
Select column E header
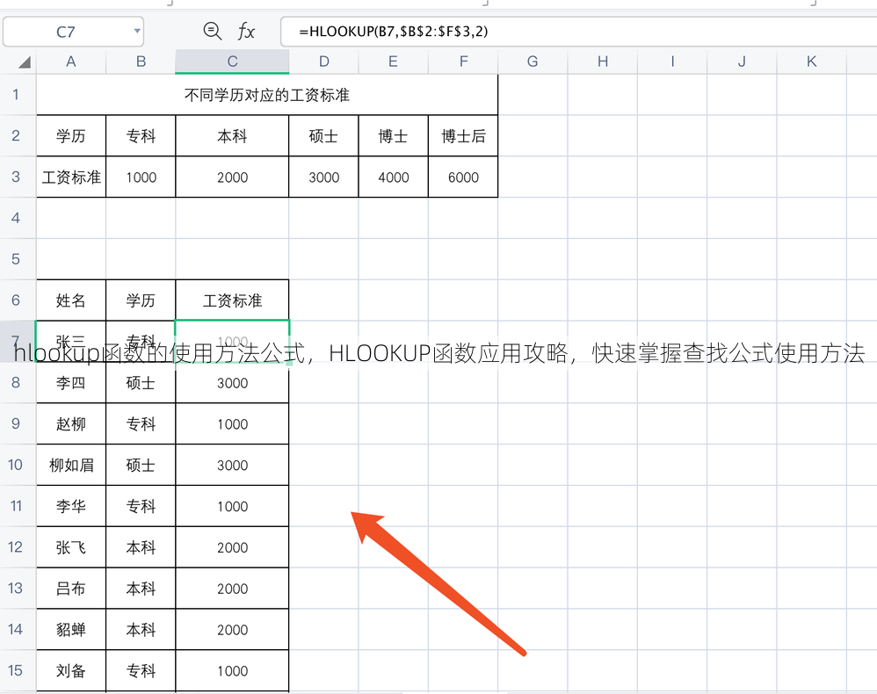(393, 61)
